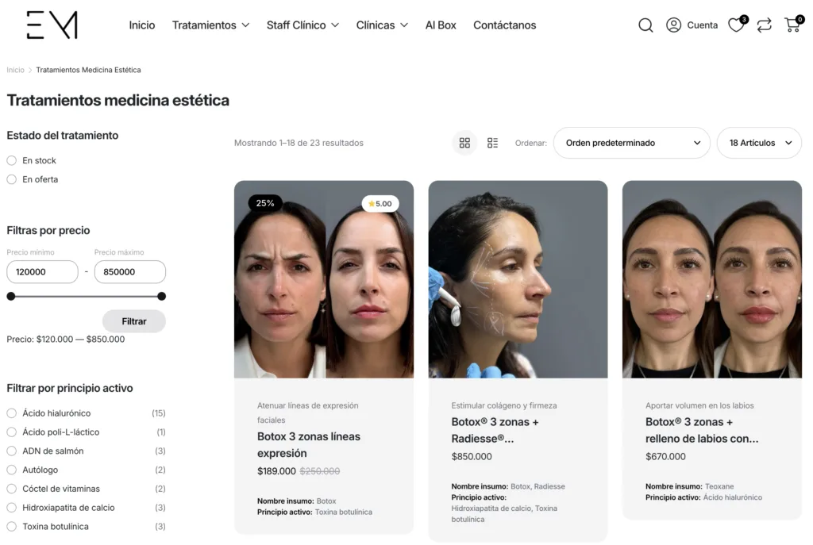
Task: Expand the Tratamientos menu
Action: pos(210,25)
